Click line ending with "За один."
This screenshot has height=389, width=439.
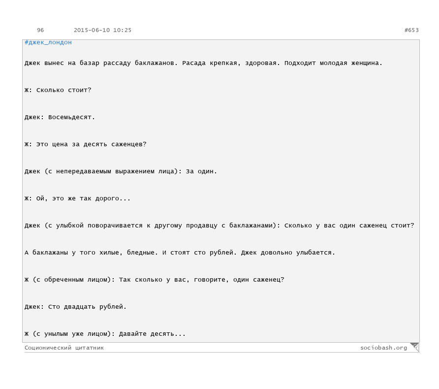pyautogui.click(x=121, y=171)
